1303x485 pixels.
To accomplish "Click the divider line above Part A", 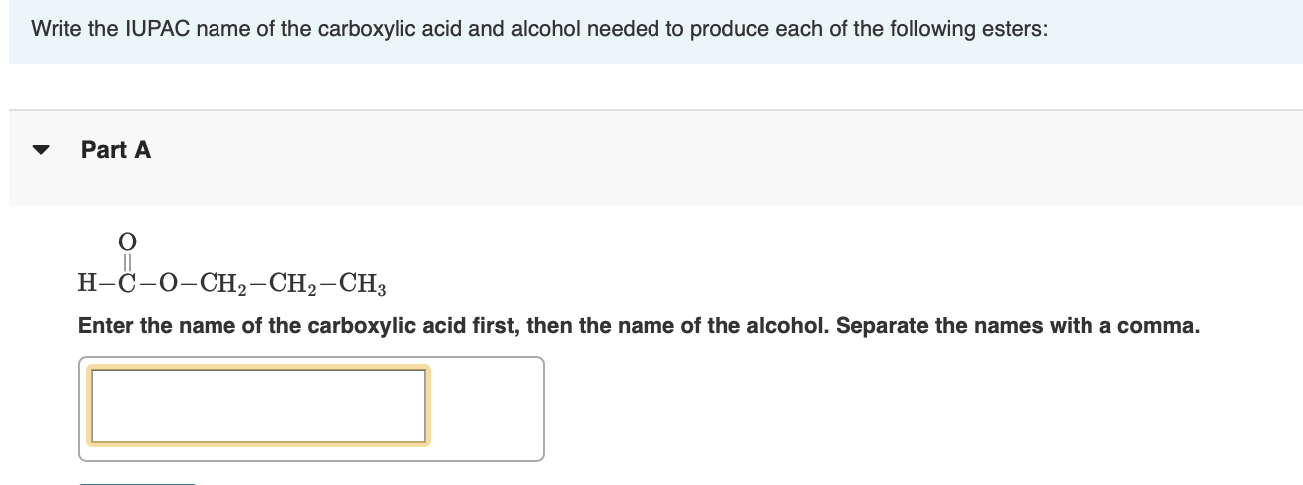I will tap(655, 110).
